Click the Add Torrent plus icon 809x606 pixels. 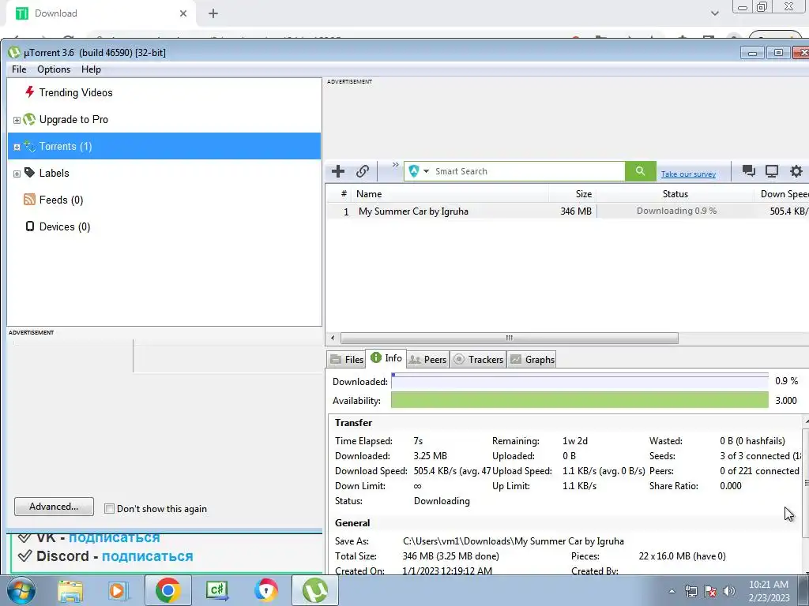(338, 171)
